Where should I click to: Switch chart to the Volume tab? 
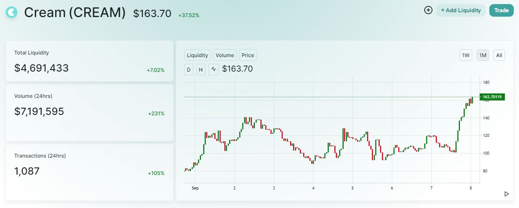coord(225,55)
